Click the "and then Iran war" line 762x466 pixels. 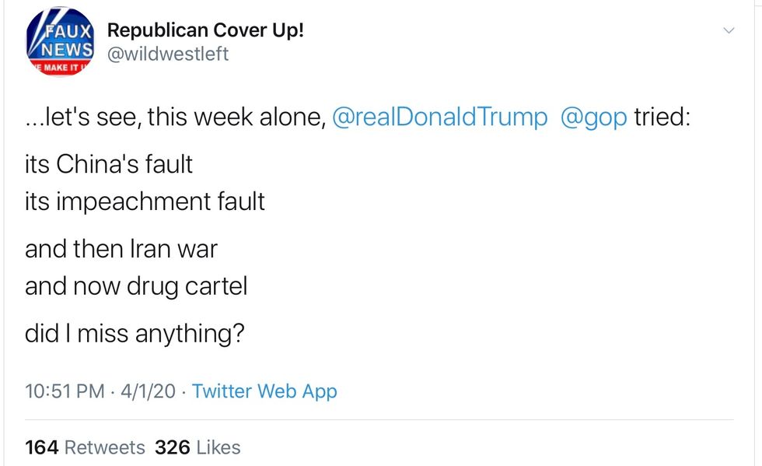(121, 249)
